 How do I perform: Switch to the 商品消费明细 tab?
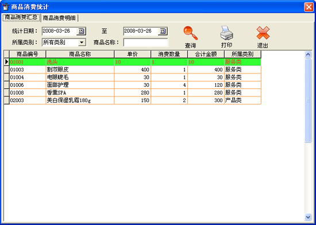[x=59, y=18]
